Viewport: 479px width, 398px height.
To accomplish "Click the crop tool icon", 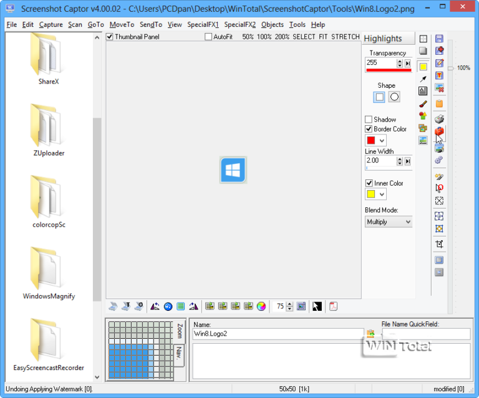I will [x=439, y=244].
